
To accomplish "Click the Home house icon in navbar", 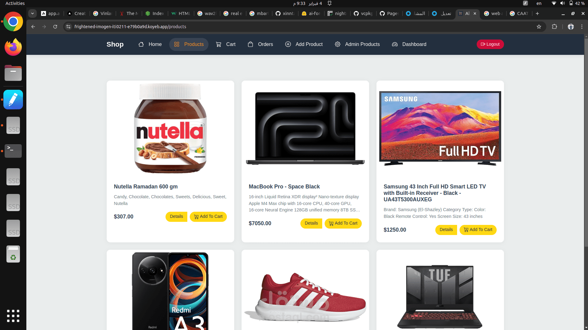I will coord(141,44).
